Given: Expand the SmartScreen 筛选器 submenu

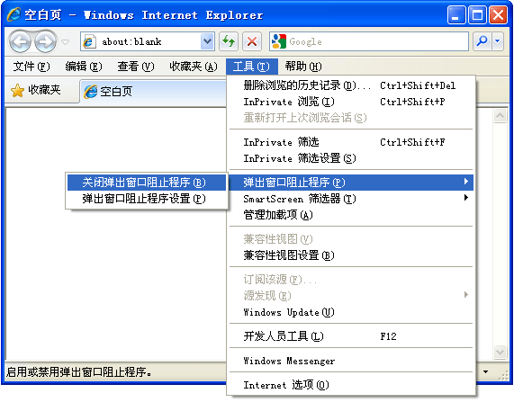Looking at the screenshot, I should (x=351, y=199).
